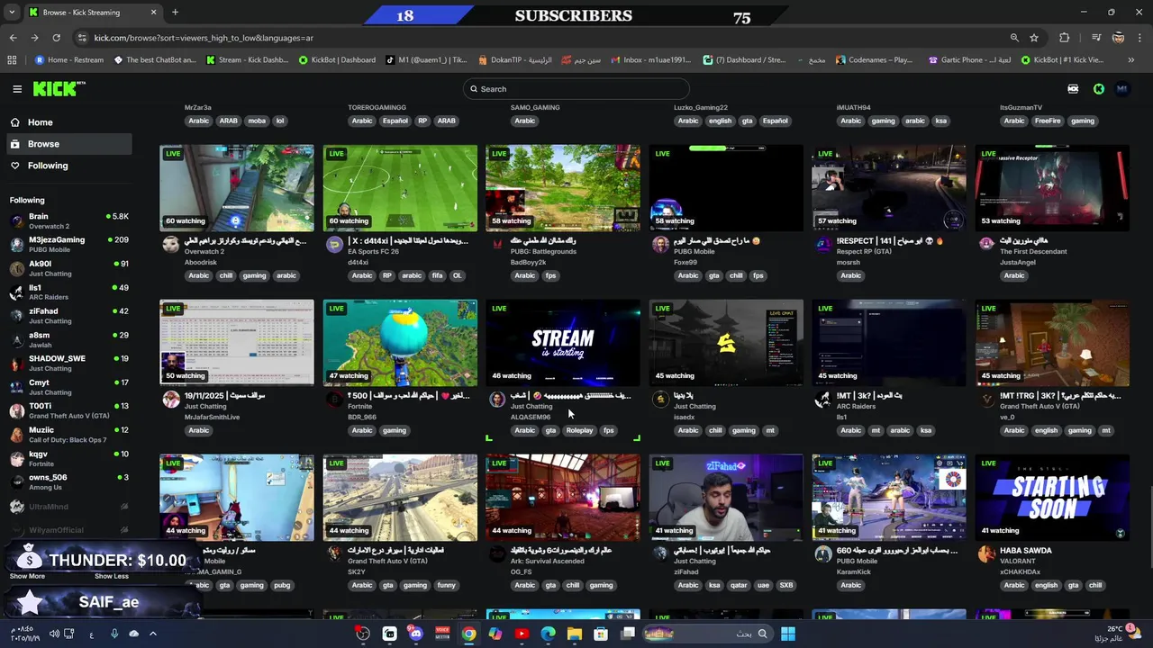The image size is (1153, 648).
Task: Show hidden system tray icons
Action: click(x=152, y=634)
